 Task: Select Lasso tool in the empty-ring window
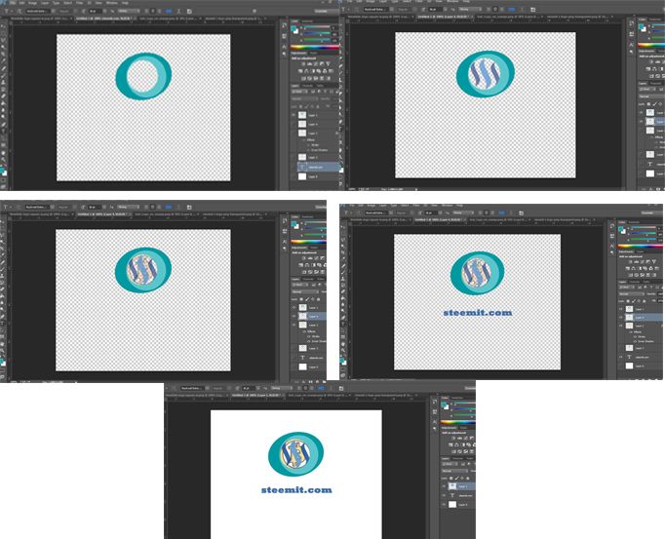pyautogui.click(x=3, y=40)
